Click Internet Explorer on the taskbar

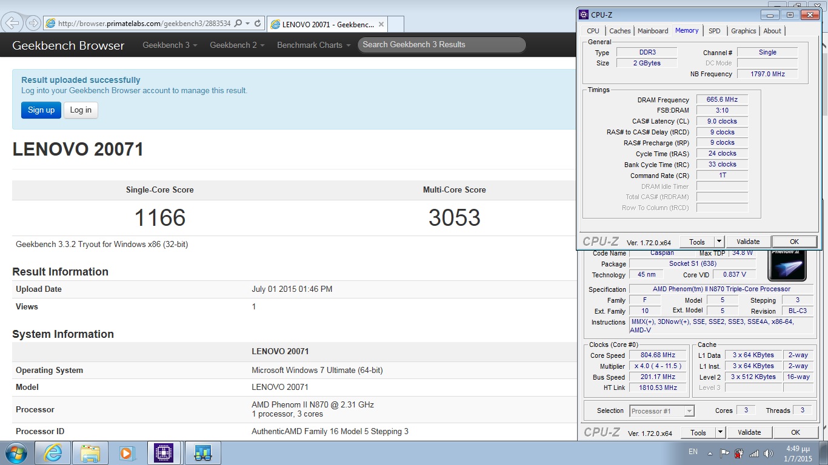[x=53, y=453]
